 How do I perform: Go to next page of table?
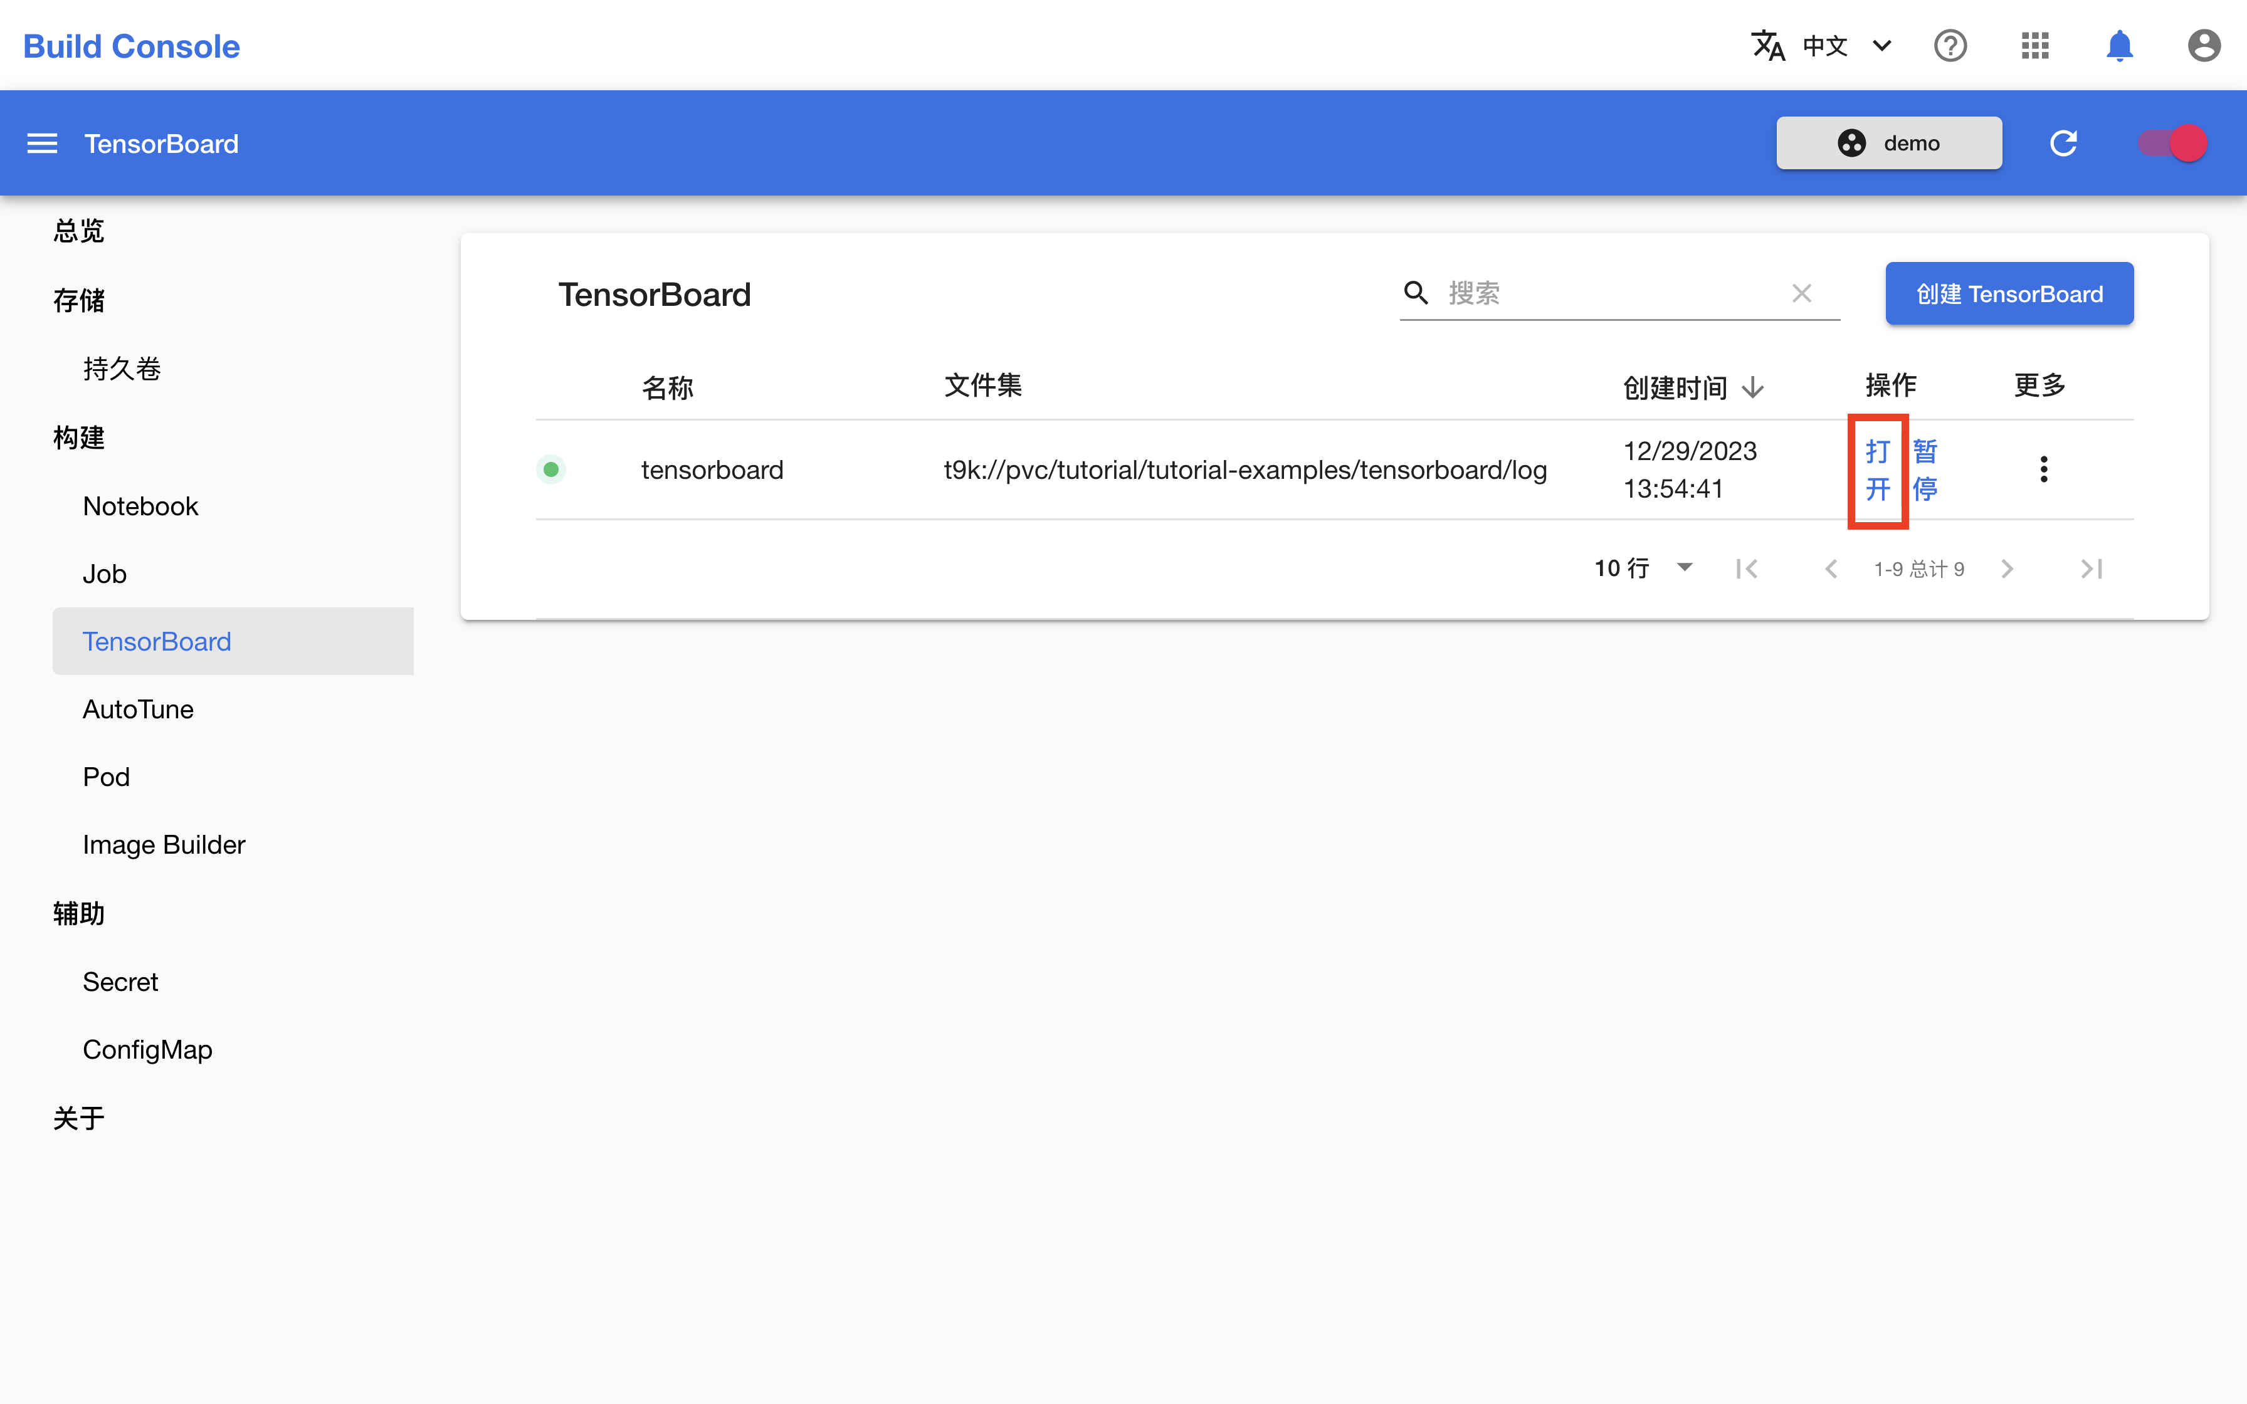coord(2008,568)
